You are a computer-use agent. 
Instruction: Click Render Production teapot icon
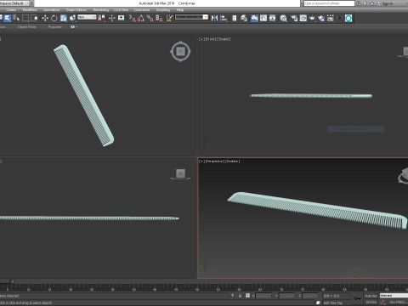click(x=312, y=18)
